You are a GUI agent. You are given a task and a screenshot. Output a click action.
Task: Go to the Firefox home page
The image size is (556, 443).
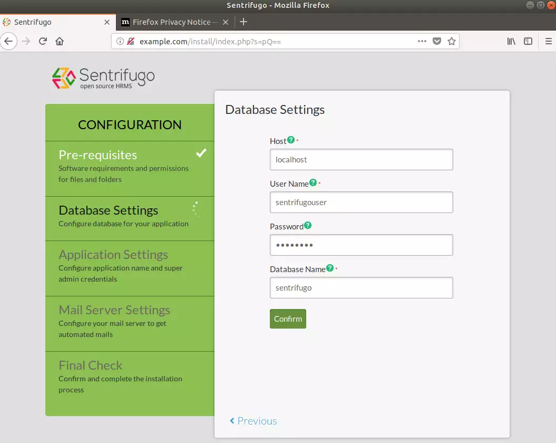[x=60, y=41]
